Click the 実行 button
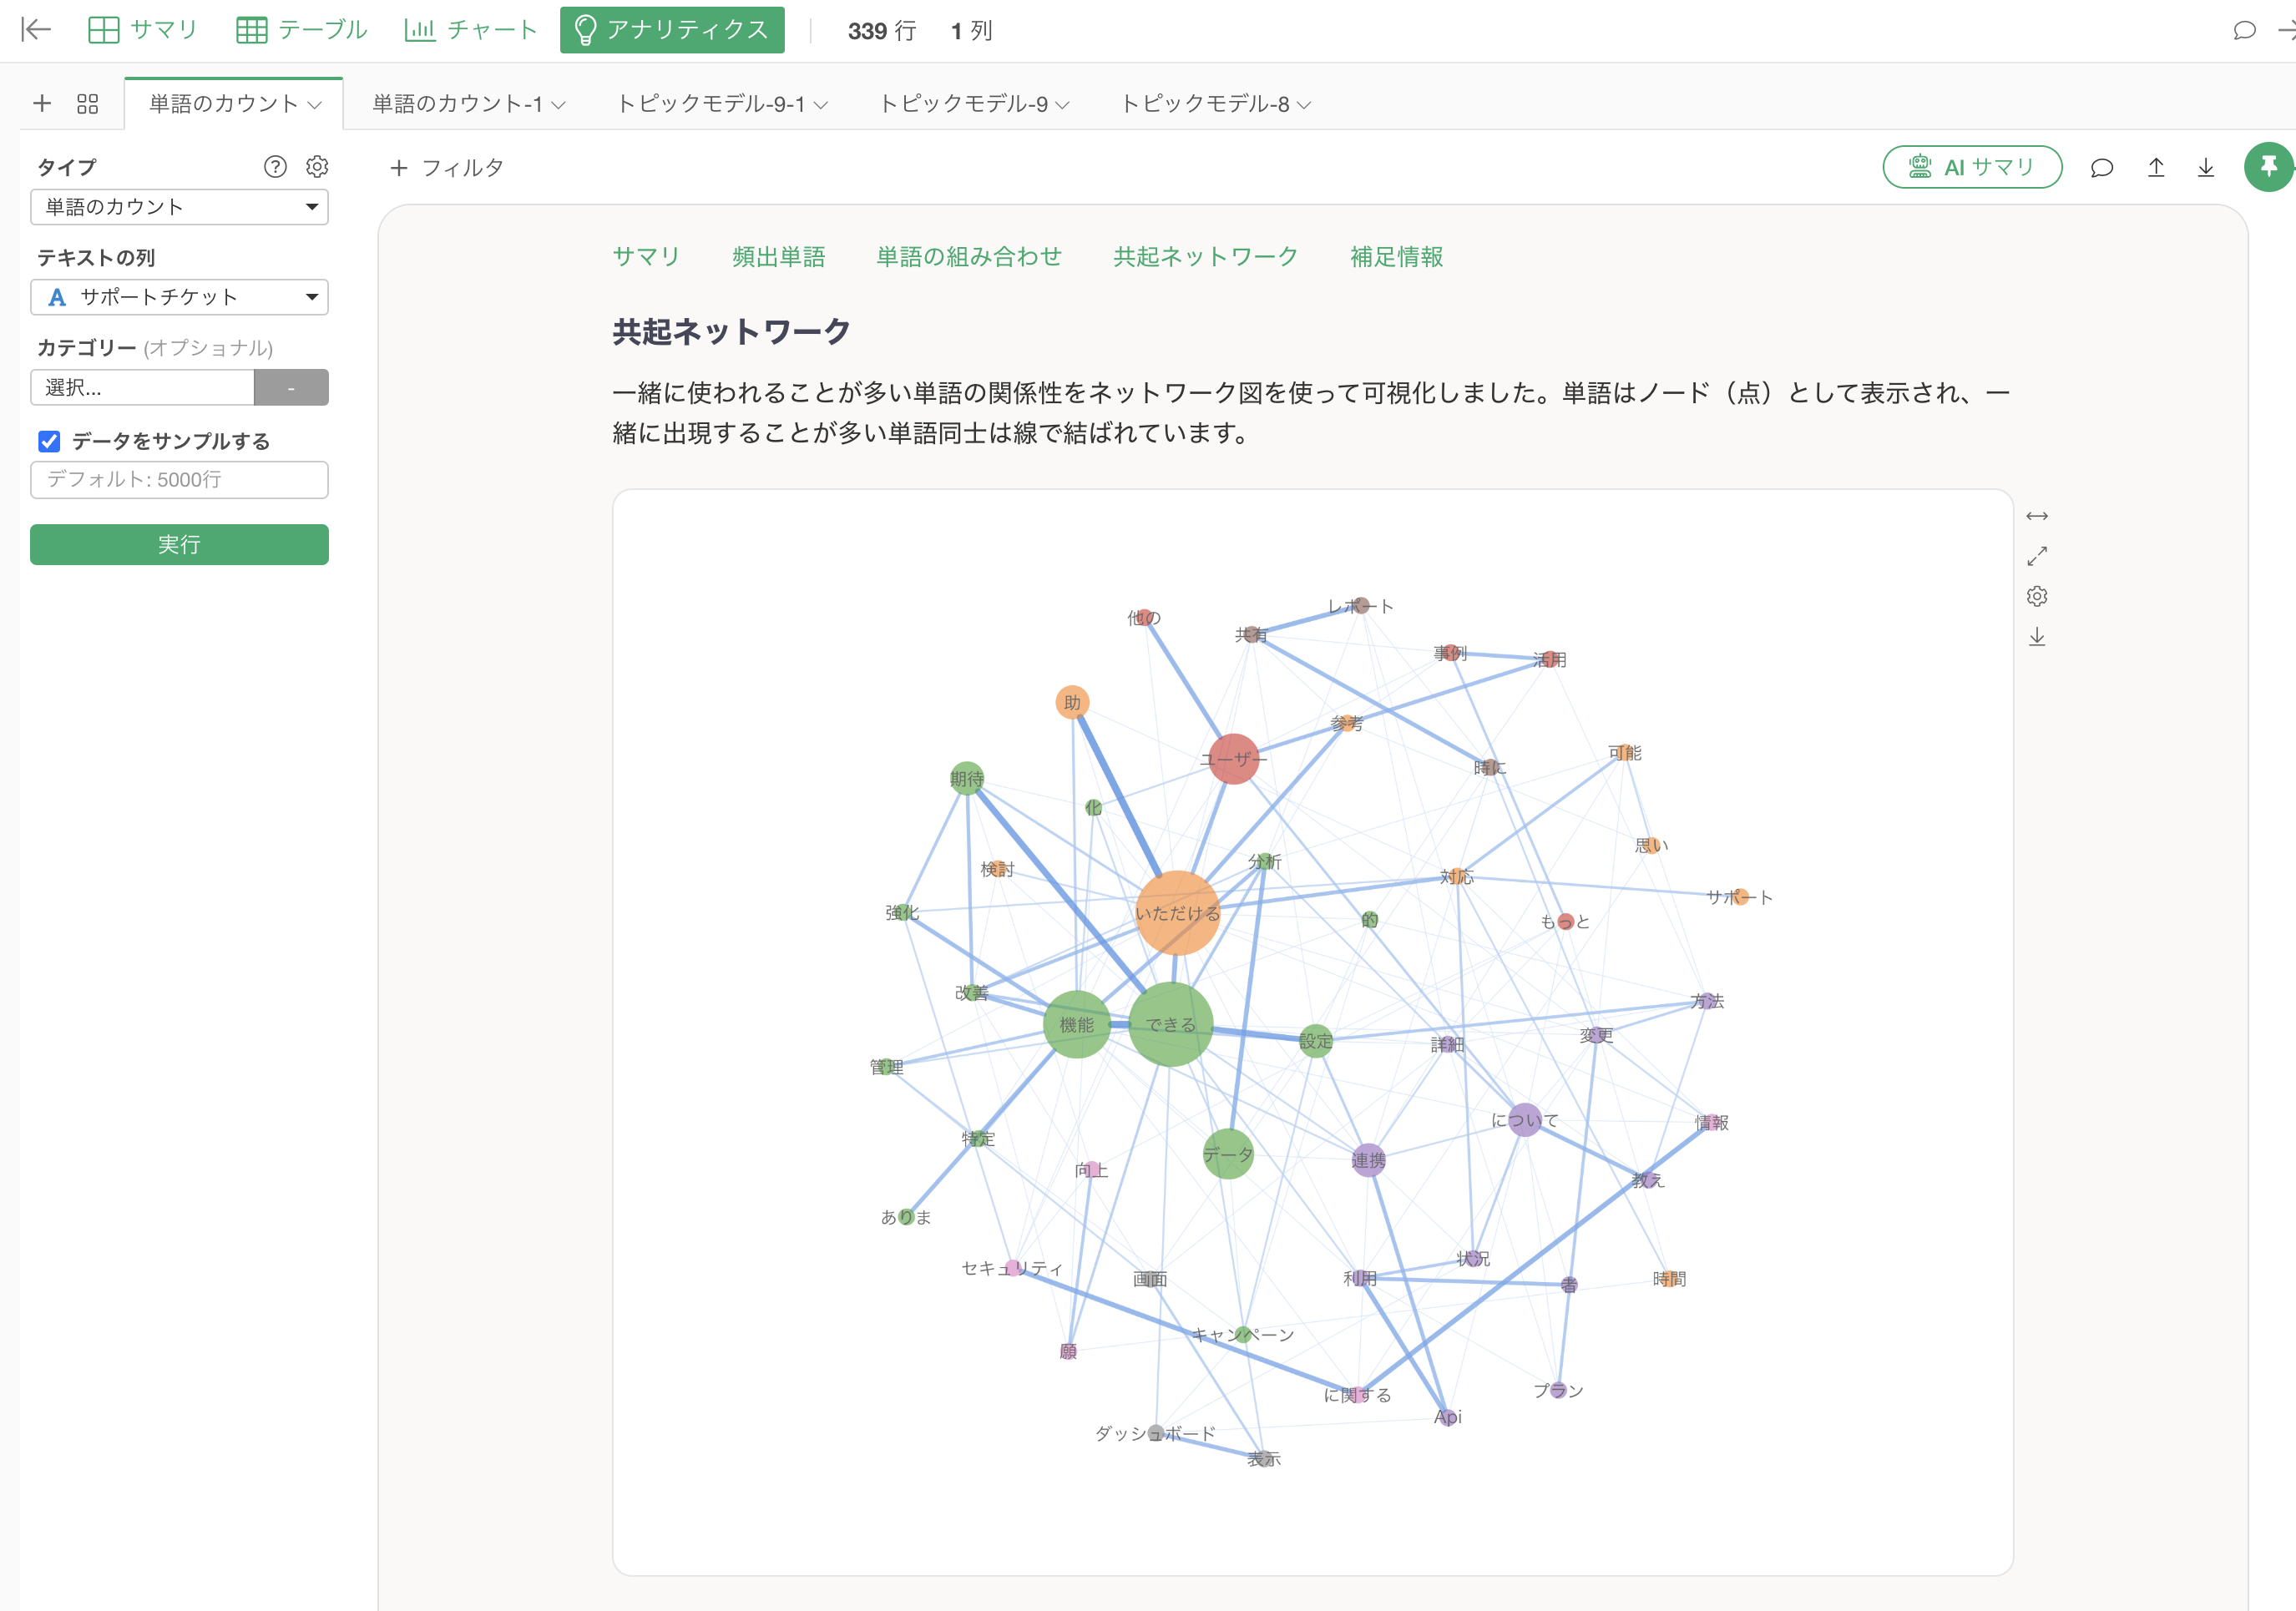 coord(179,545)
